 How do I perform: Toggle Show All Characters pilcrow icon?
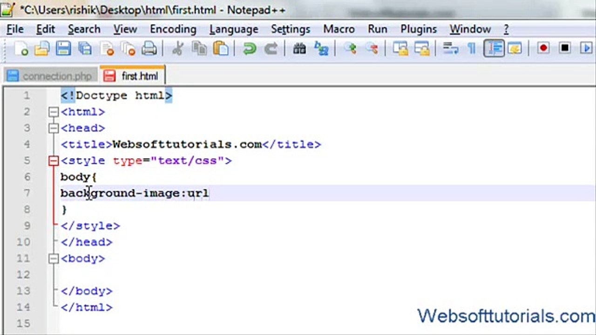click(472, 48)
